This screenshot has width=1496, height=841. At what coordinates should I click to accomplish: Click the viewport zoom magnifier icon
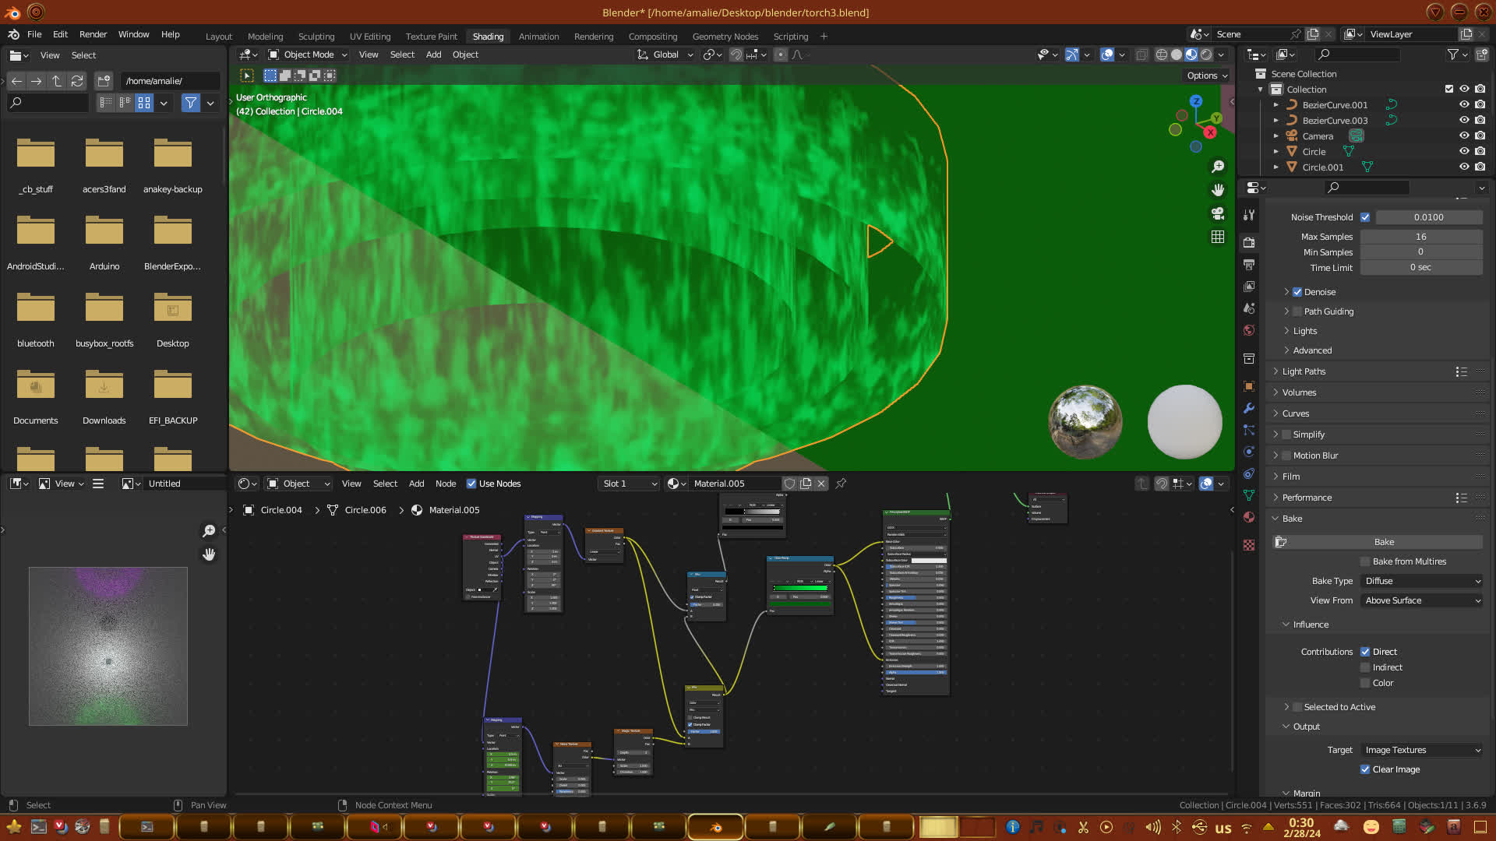[x=1218, y=167]
